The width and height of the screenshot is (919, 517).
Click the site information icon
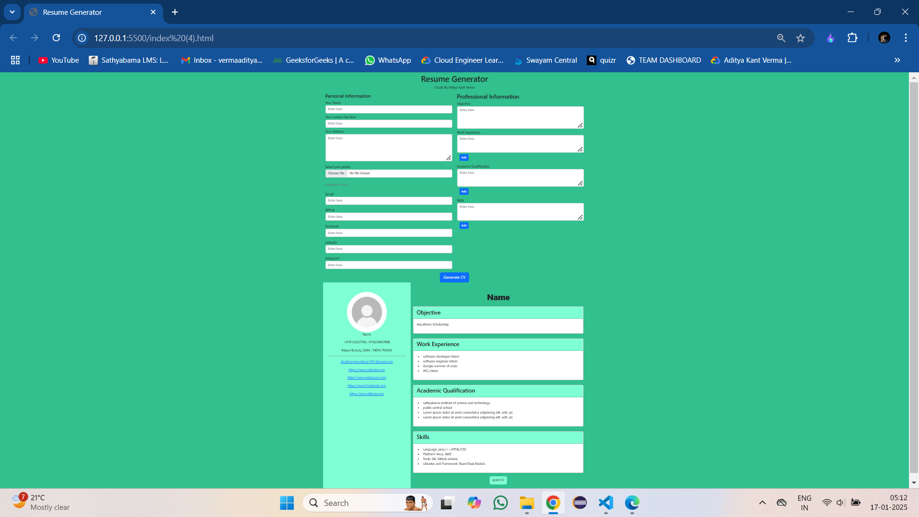(x=82, y=38)
